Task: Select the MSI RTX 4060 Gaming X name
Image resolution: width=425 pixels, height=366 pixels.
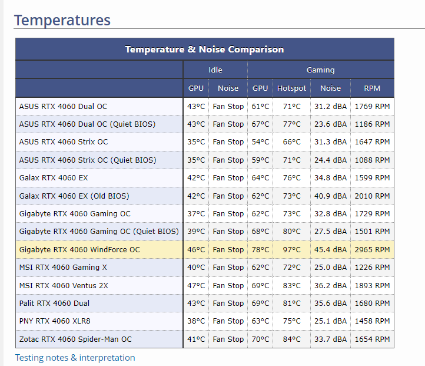Action: [63, 268]
